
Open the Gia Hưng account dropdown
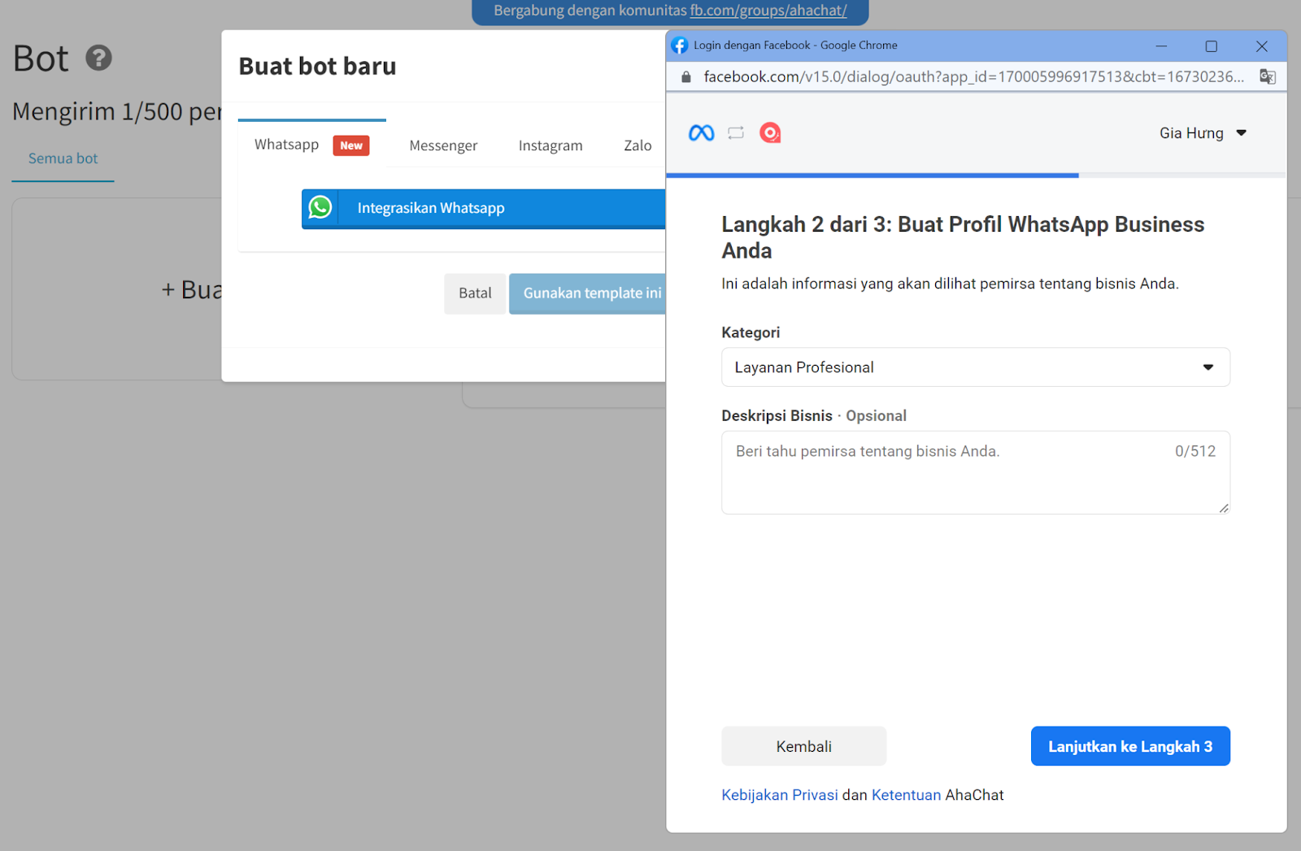tap(1203, 133)
